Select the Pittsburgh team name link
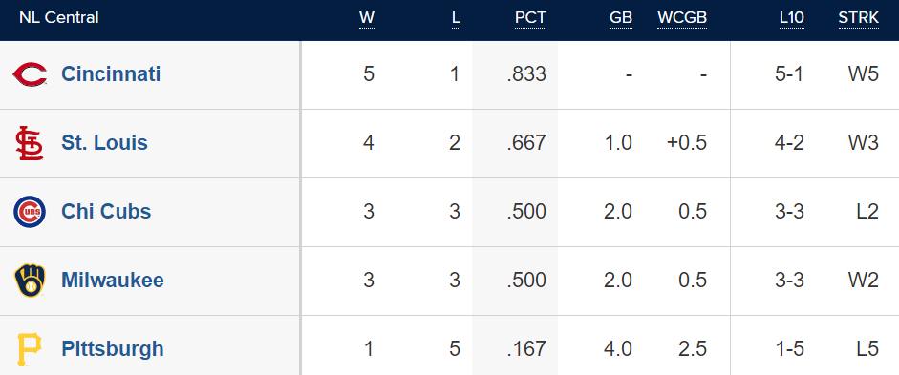The height and width of the screenshot is (375, 899). point(113,348)
